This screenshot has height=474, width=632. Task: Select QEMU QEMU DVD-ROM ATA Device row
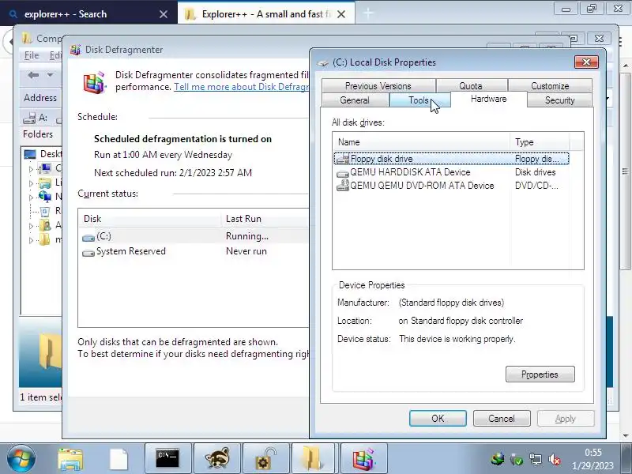pos(451,186)
